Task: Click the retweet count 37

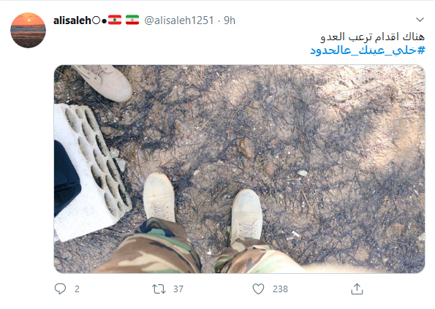Action: point(178,289)
